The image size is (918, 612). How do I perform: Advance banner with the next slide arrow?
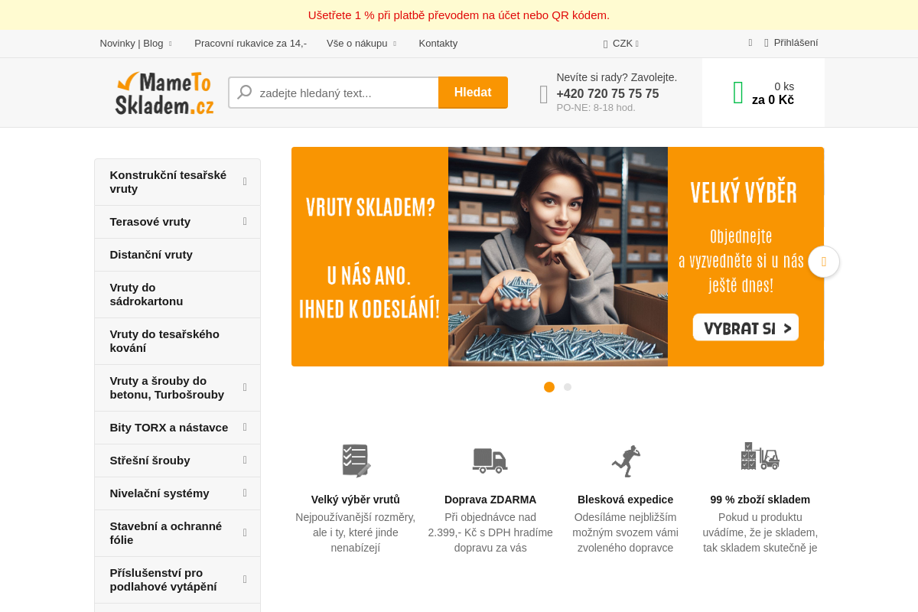pos(824,262)
